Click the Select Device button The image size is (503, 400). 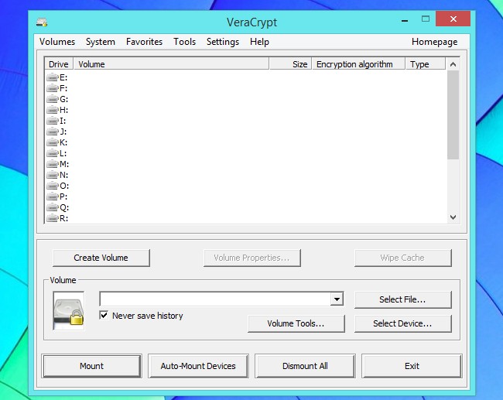(x=402, y=323)
